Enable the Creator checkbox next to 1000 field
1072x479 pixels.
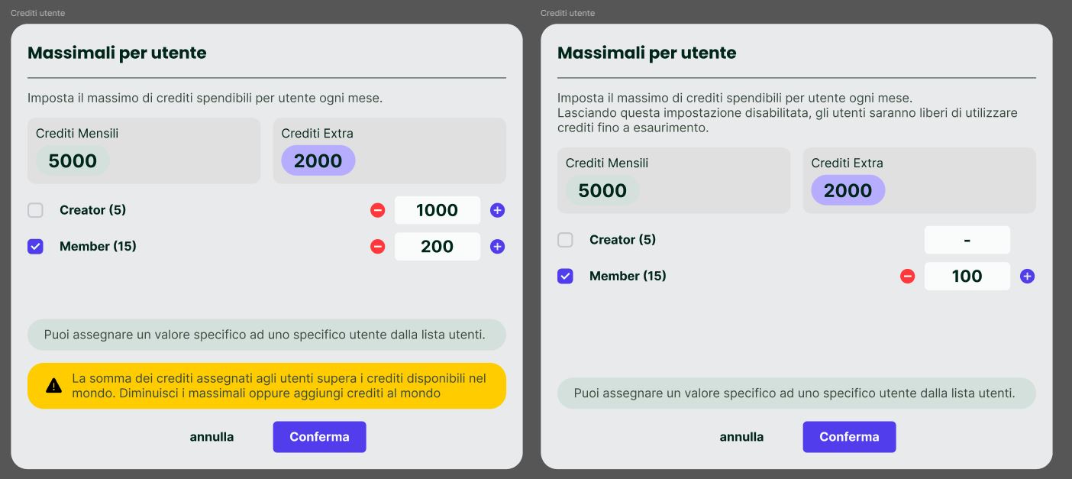click(35, 210)
